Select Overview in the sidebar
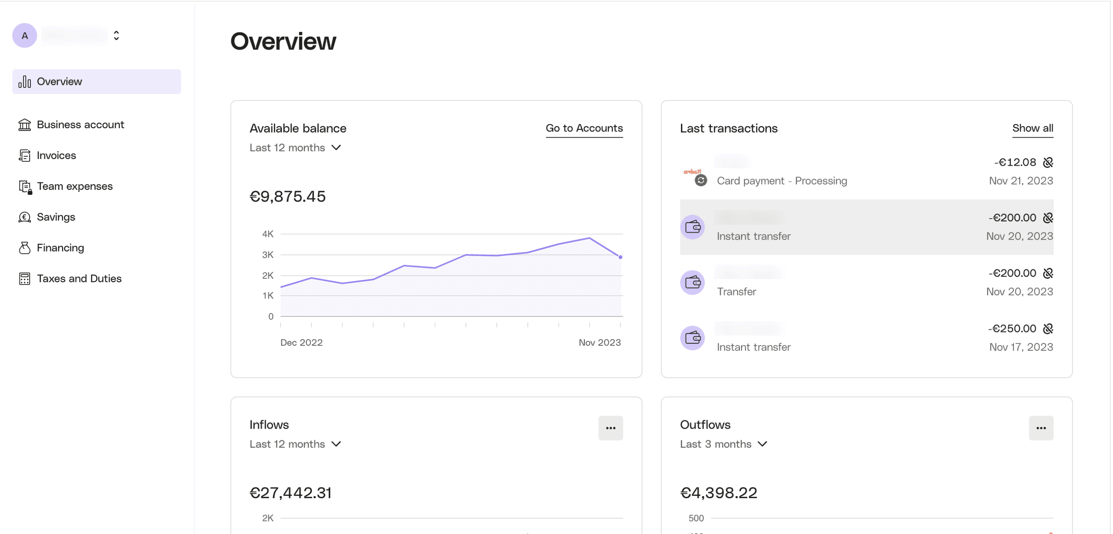The width and height of the screenshot is (1113, 534). click(x=96, y=81)
